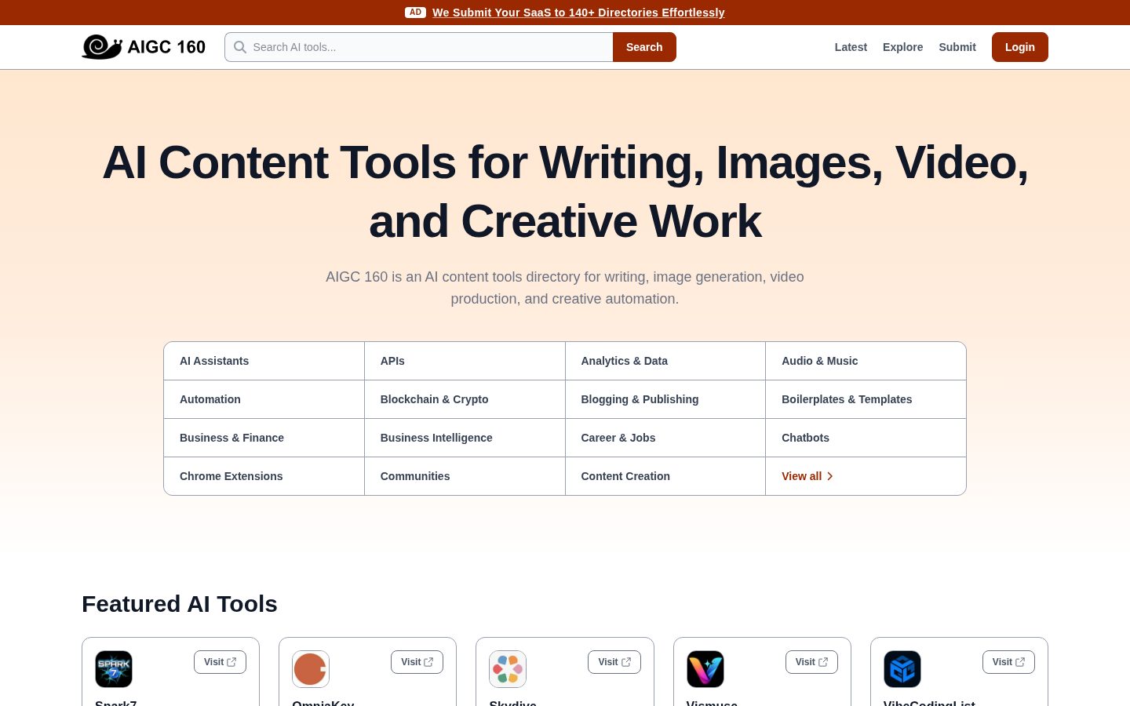Open the Blockchain & Crypto category
Viewport: 1130px width, 706px height.
(465, 399)
